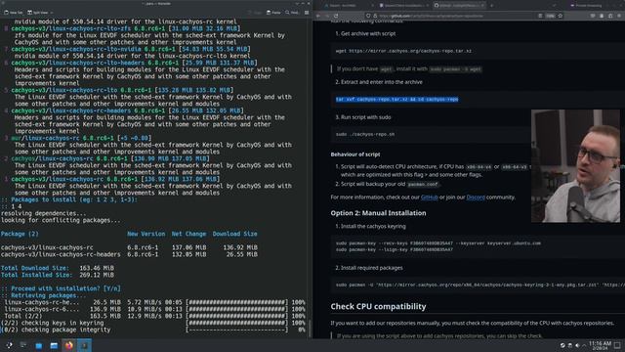Open the volume control in system tray
Image resolution: width=625 pixels, height=352 pixels.
(x=577, y=345)
